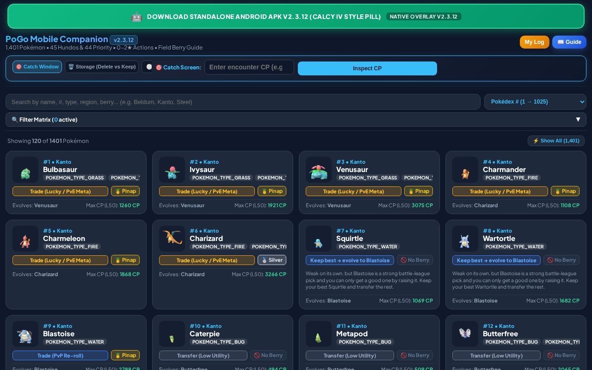
Task: Click the encounter CP input field
Action: click(x=249, y=67)
